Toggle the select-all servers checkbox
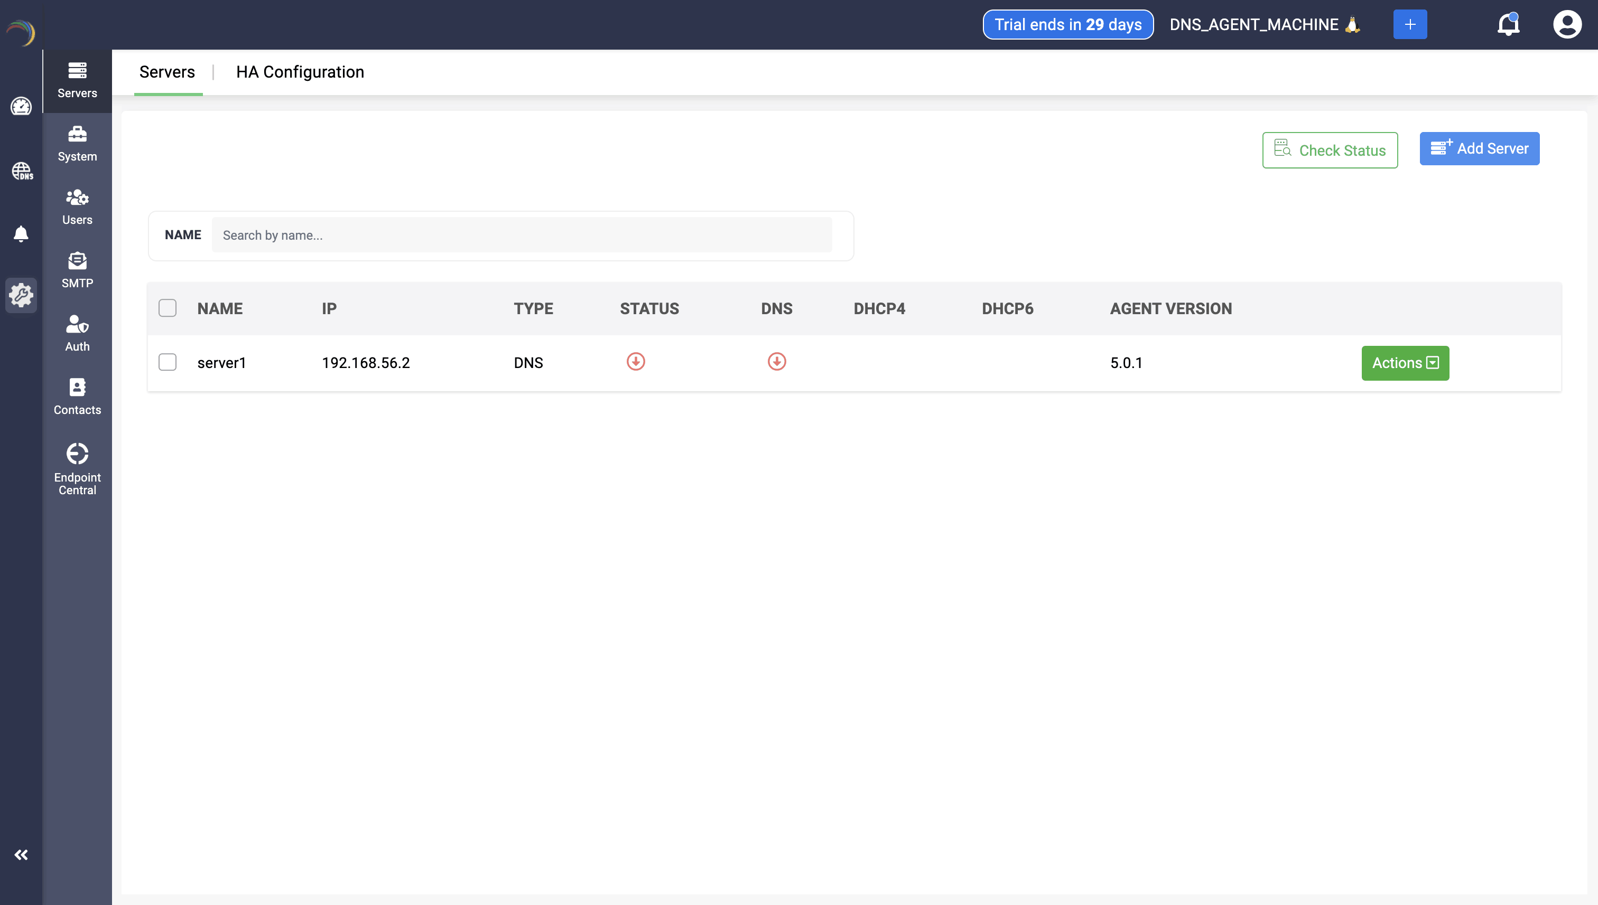The width and height of the screenshot is (1598, 905). [168, 308]
